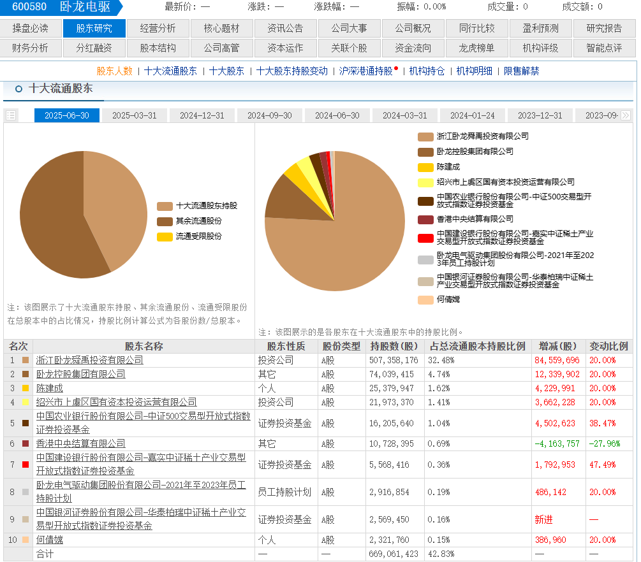Image resolution: width=641 pixels, height=562 pixels.
Task: Jump to 十大流通股东 section link
Action: pyautogui.click(x=170, y=71)
